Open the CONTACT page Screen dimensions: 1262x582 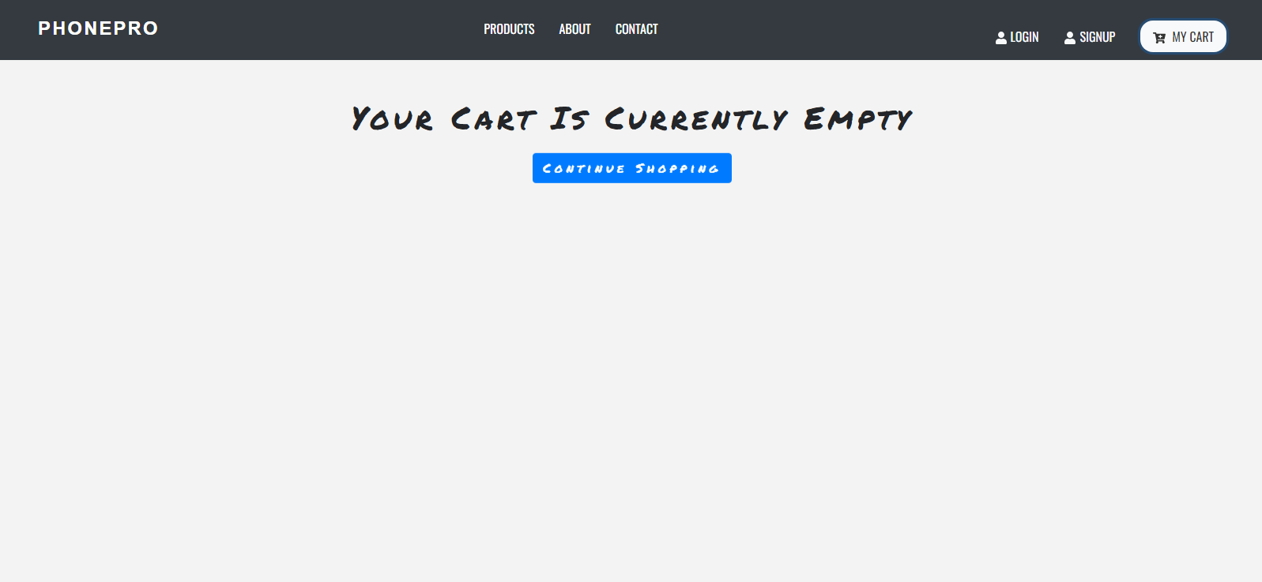[x=637, y=29]
